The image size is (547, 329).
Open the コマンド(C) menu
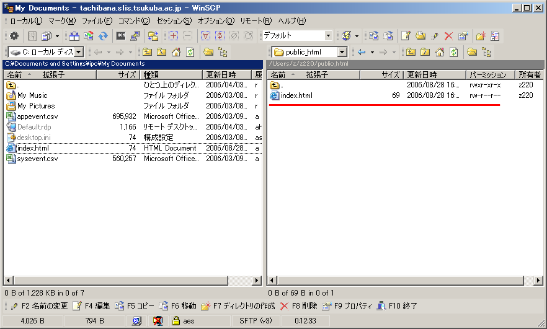point(135,21)
